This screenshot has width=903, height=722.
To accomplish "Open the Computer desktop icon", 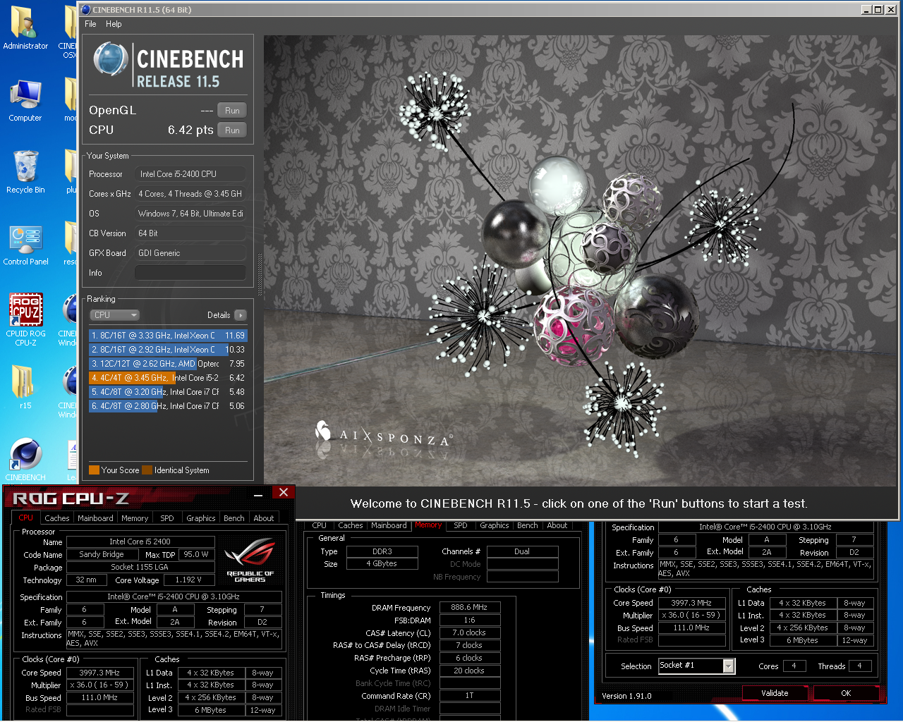I will coord(25,101).
